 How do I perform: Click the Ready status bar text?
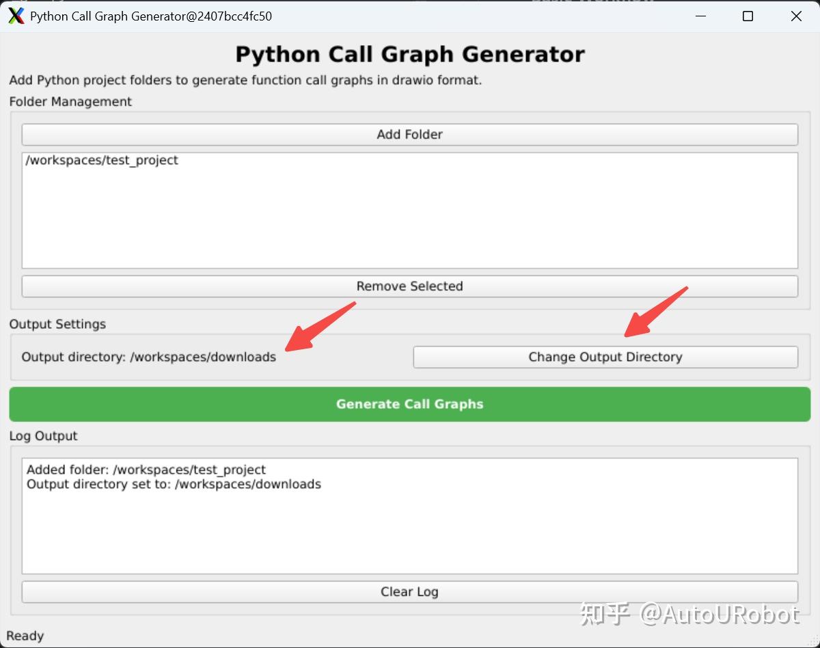pyautogui.click(x=25, y=636)
